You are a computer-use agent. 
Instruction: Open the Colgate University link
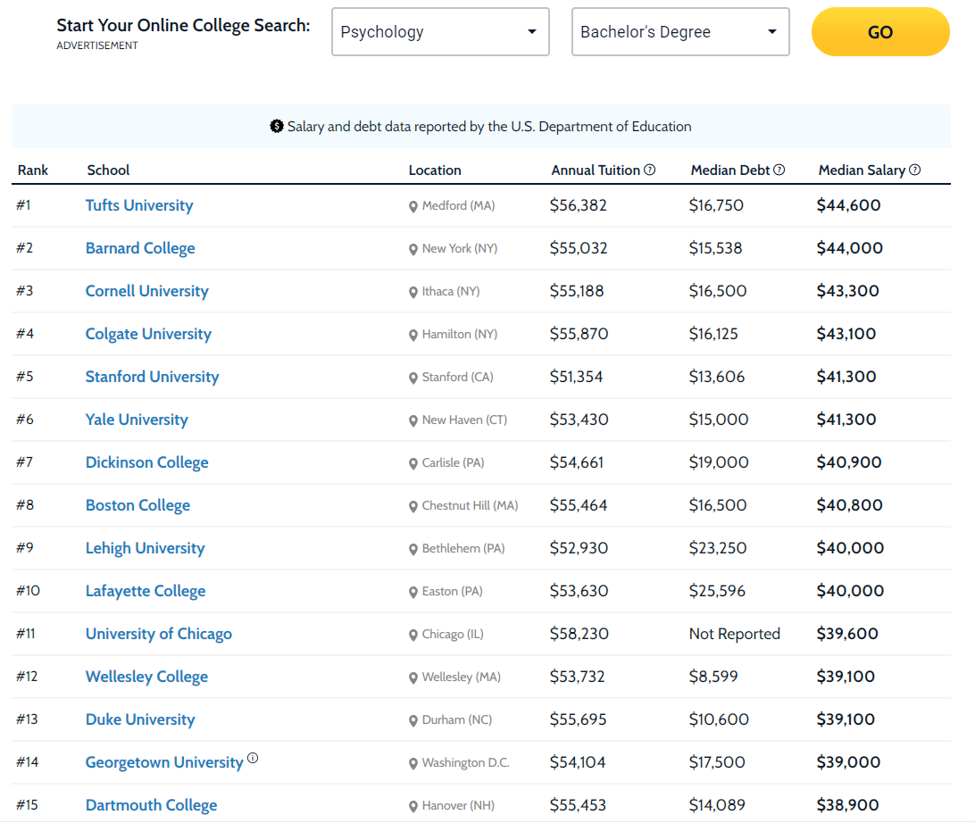point(148,334)
